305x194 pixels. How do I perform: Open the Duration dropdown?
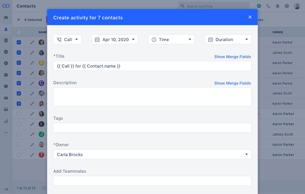pyautogui.click(x=228, y=40)
